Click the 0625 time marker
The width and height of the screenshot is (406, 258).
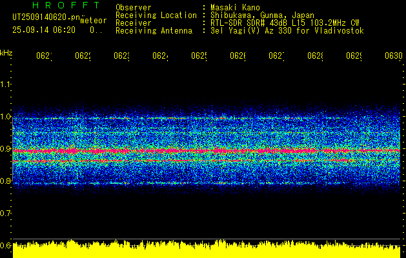pos(199,56)
